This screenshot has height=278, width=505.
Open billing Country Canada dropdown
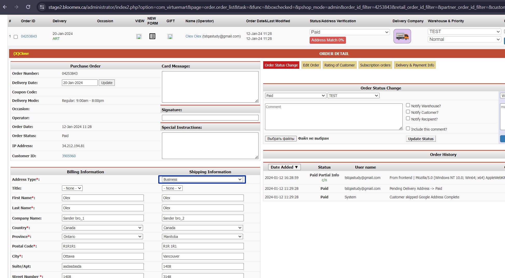click(102, 228)
